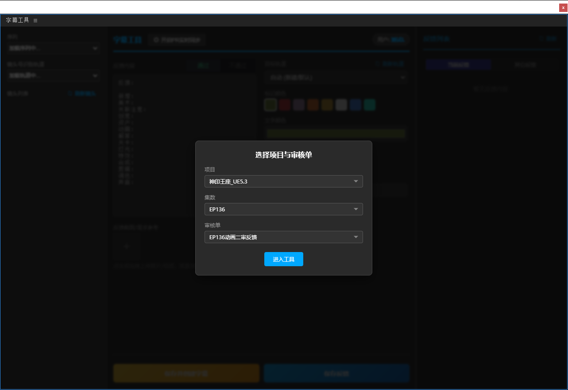Choose the teal green color swatch
This screenshot has width=568, height=390.
coord(370,105)
